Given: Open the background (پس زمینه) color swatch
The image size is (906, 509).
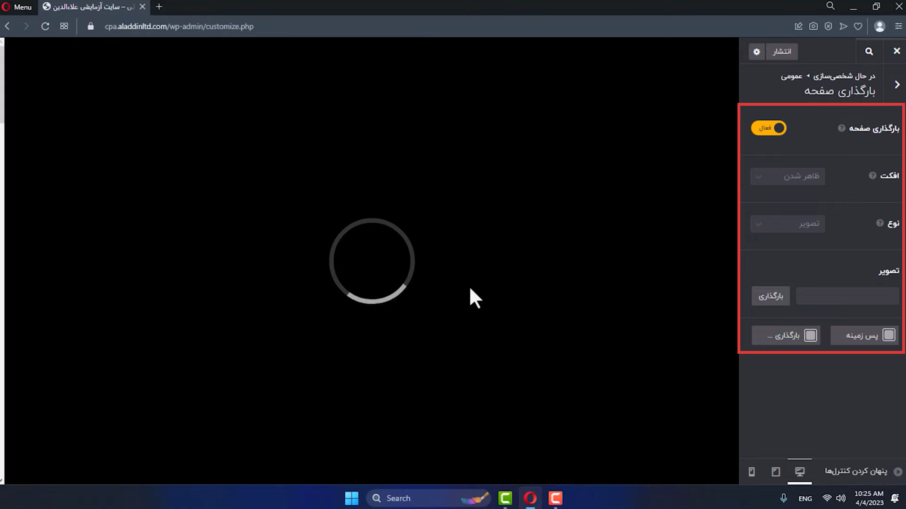Looking at the screenshot, I should (x=889, y=335).
